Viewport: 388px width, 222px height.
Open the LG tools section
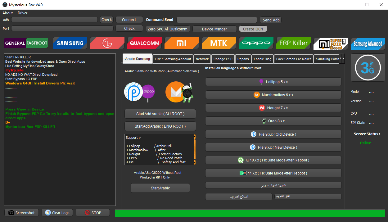click(x=107, y=43)
